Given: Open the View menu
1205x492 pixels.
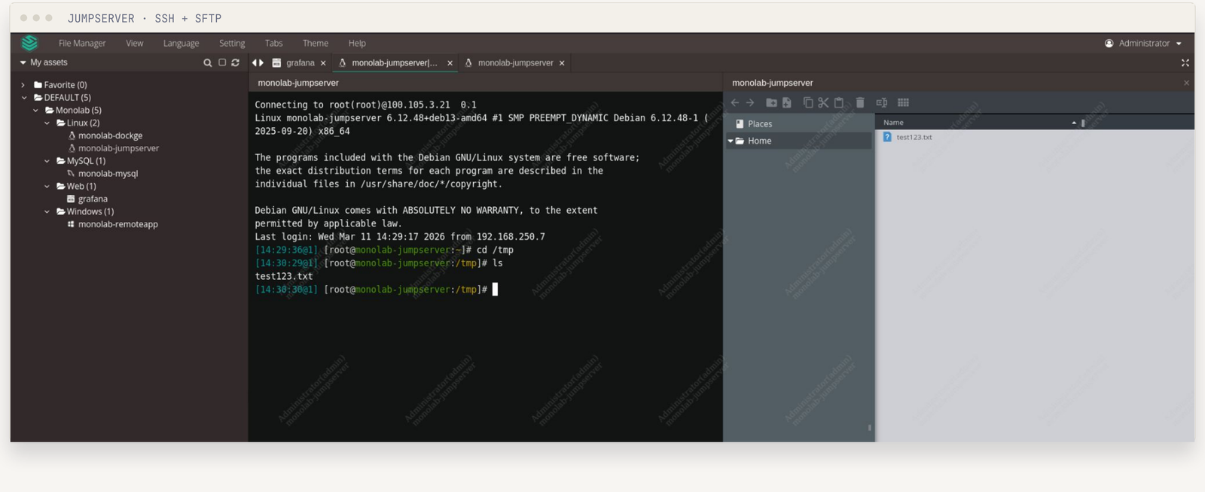Looking at the screenshot, I should 135,44.
